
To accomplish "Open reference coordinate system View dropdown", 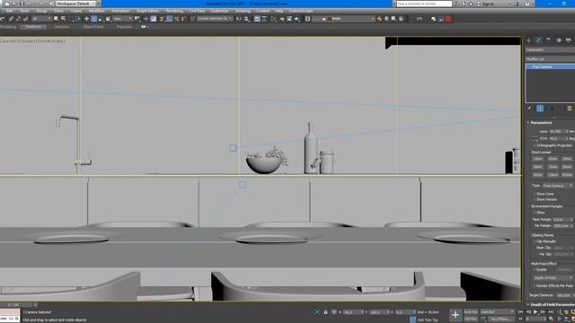I will pos(122,18).
